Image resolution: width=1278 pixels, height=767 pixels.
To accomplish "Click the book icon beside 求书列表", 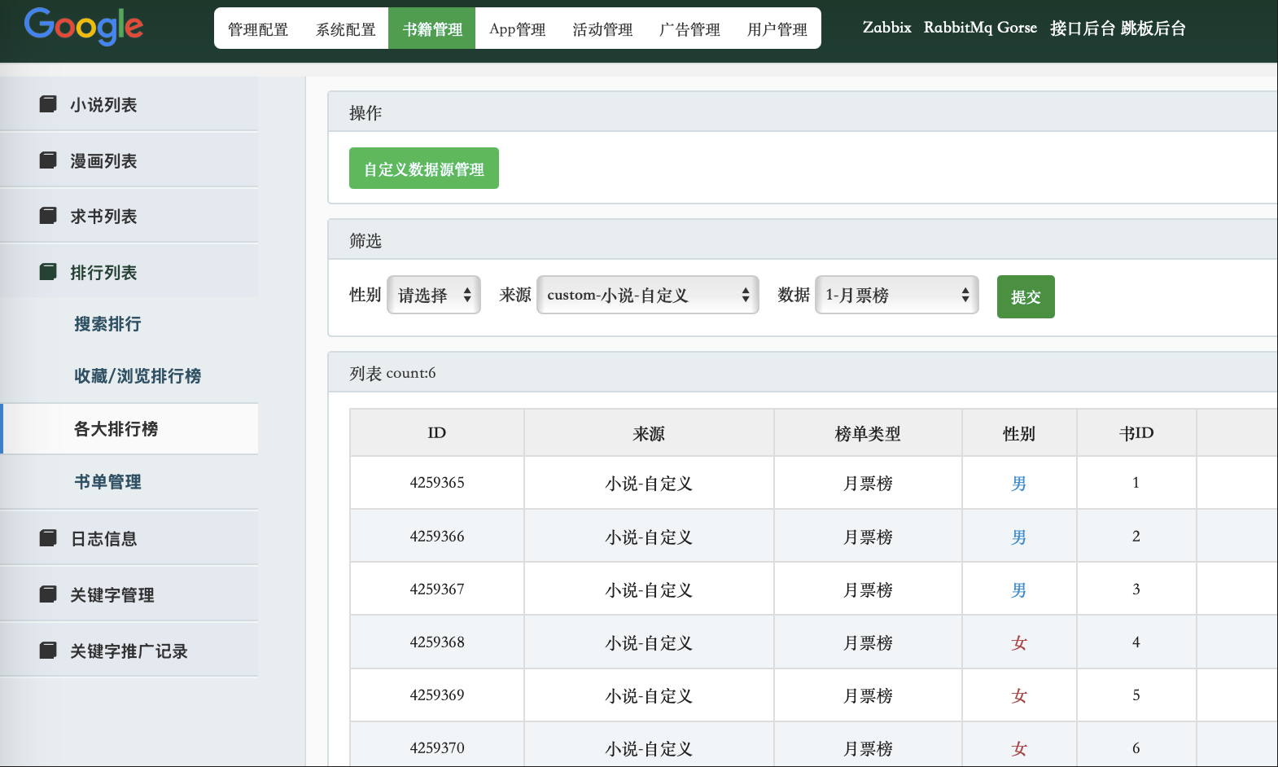I will pos(48,216).
